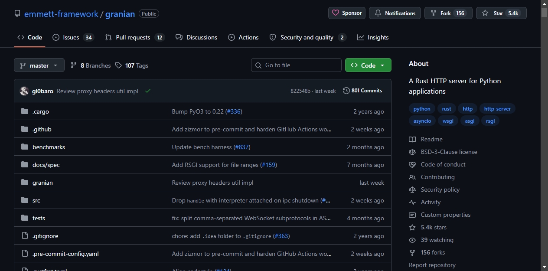The image size is (548, 271).
Task: Open Custom properties link
Action: tap(440, 215)
